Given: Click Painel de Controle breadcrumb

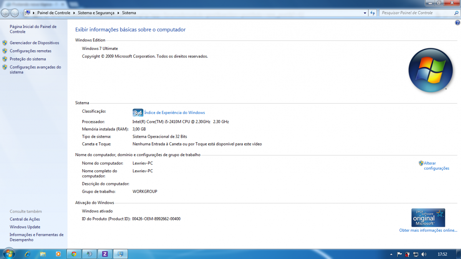Looking at the screenshot, I should [54, 13].
